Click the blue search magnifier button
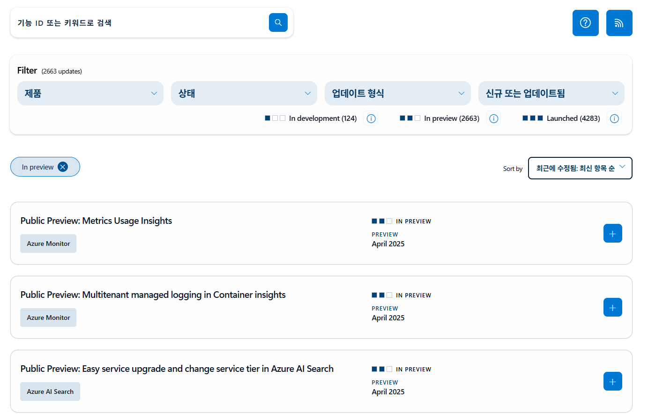 click(x=278, y=22)
